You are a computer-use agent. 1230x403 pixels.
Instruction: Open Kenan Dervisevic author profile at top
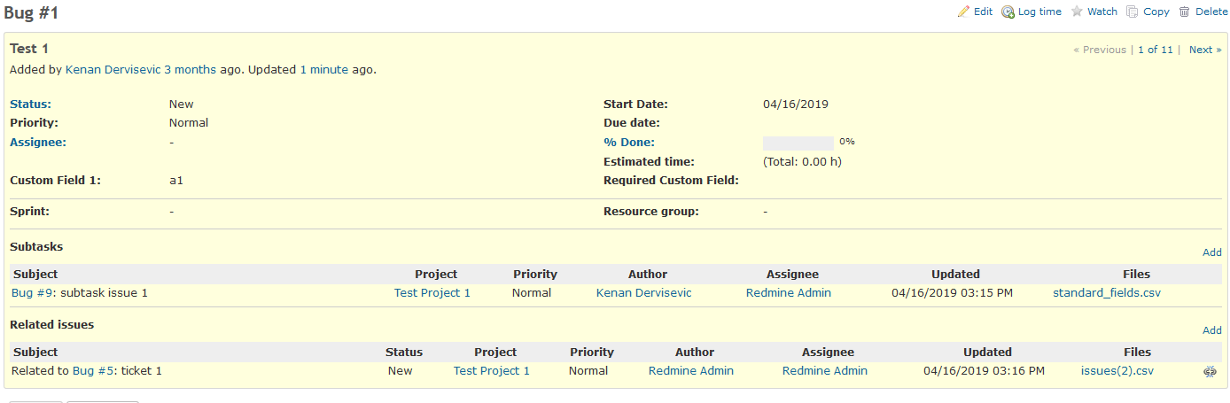pos(113,69)
